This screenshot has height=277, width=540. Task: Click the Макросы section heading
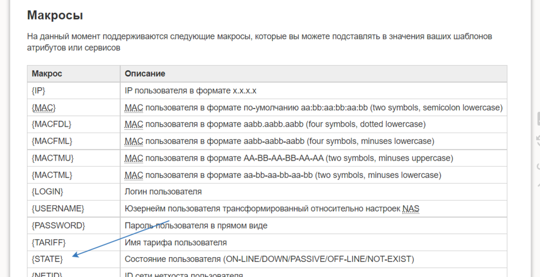tap(55, 15)
